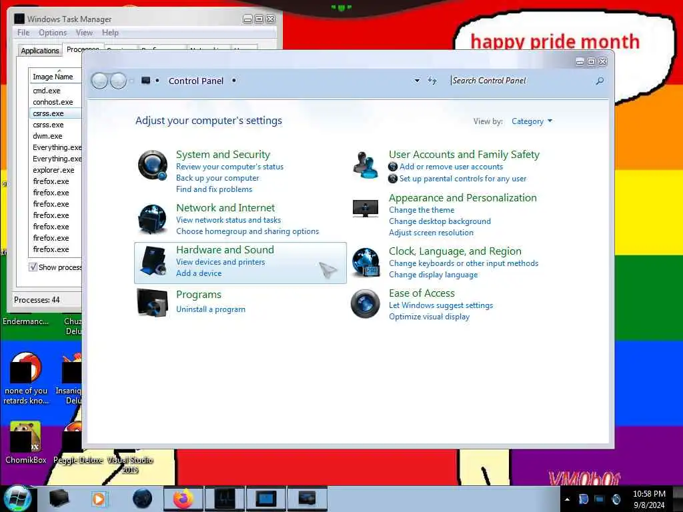
Task: Click Review your computer's status
Action: coord(229,167)
